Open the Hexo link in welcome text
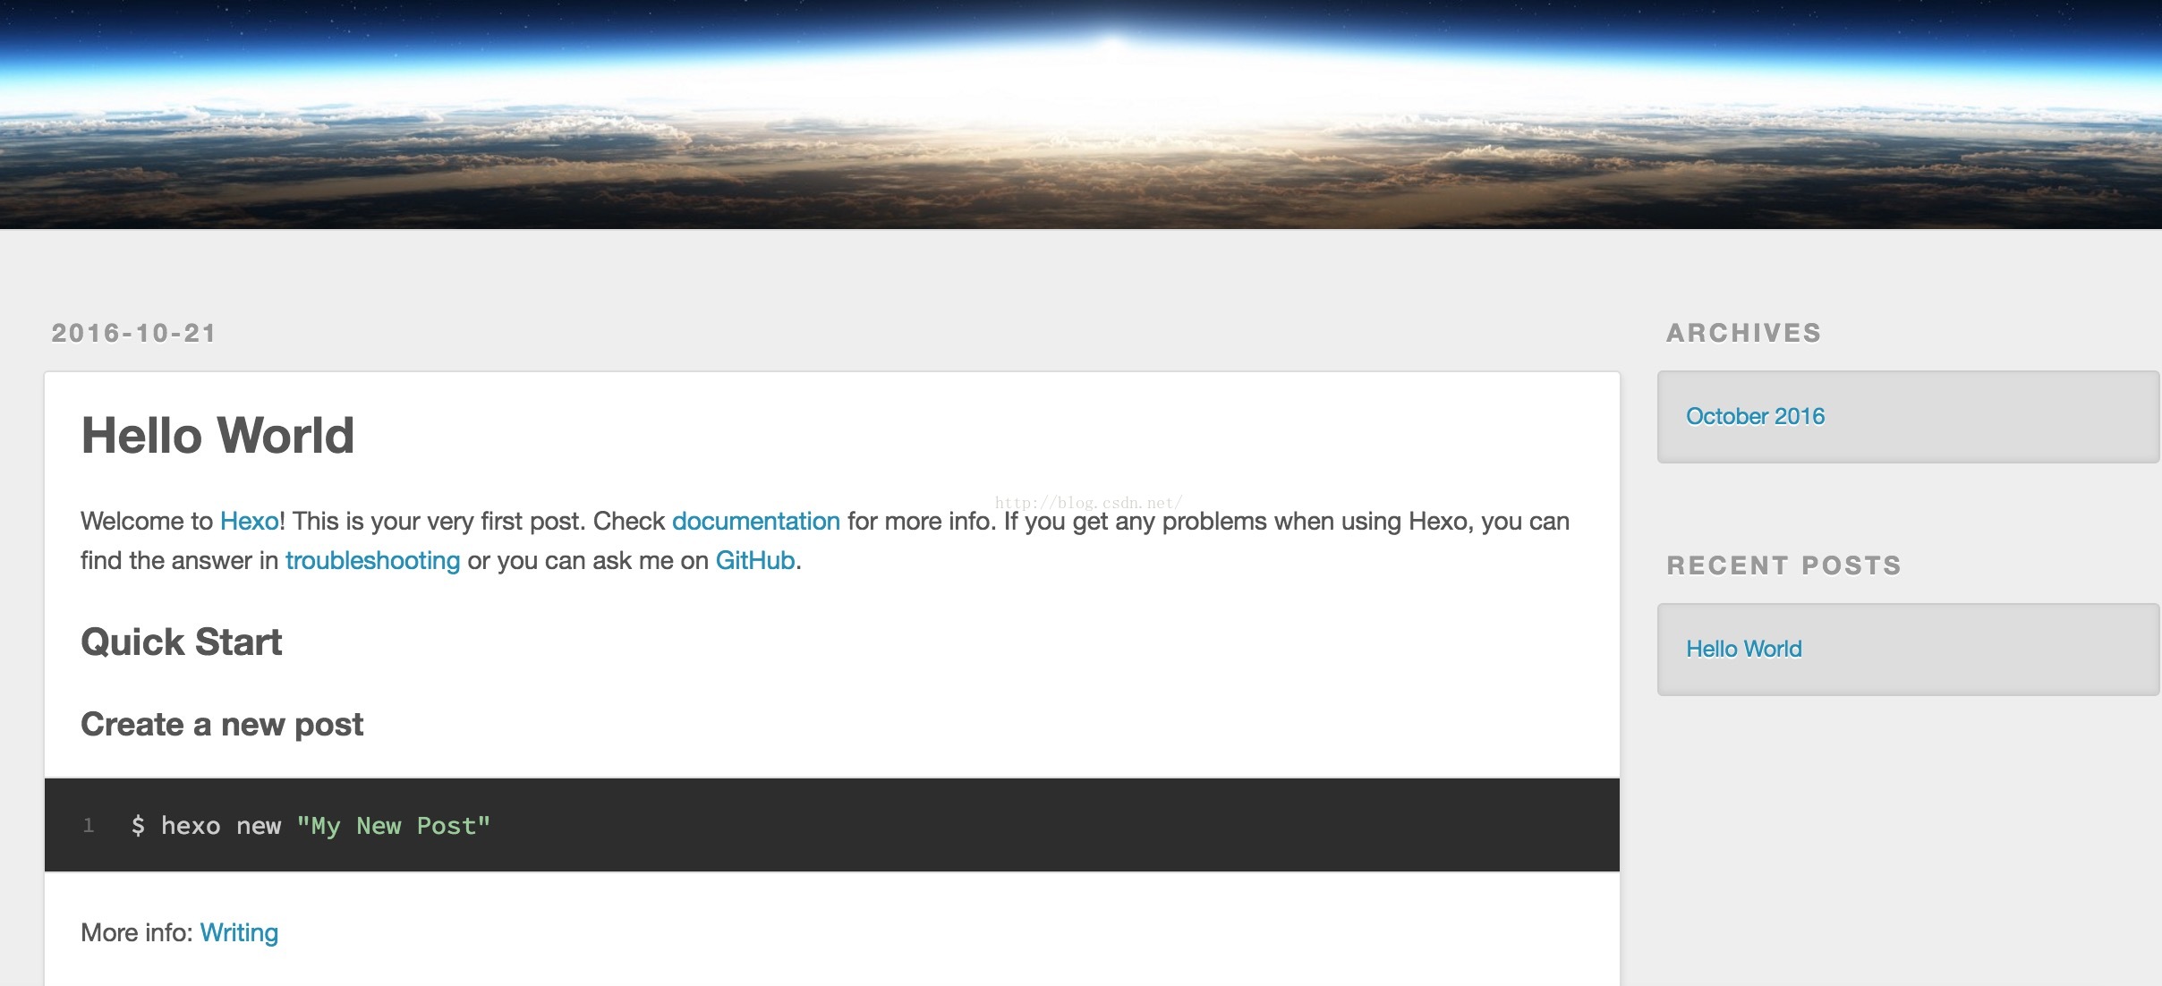The width and height of the screenshot is (2162, 986). coord(249,521)
